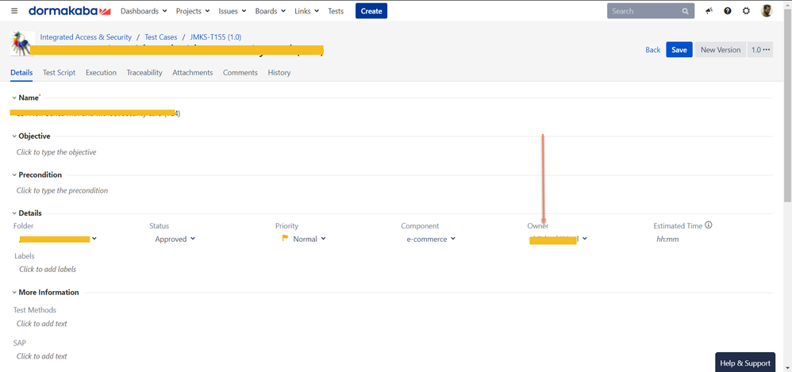The image size is (792, 372).
Task: Open the feedback megaphone icon
Action: coord(709,10)
